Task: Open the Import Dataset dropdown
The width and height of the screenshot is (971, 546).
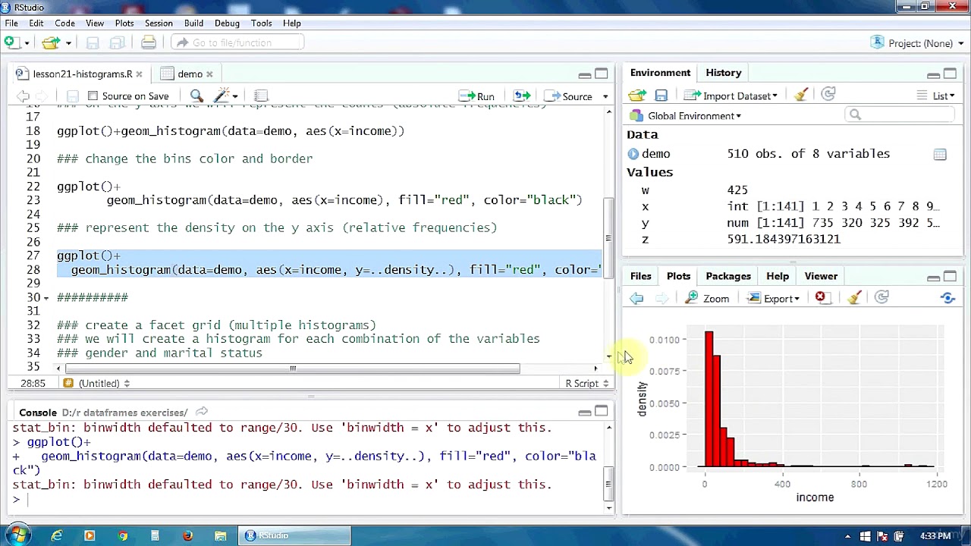Action: point(731,96)
